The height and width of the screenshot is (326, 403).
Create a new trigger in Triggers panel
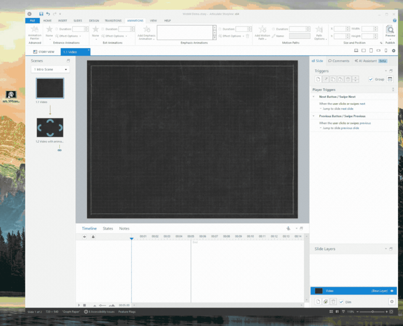coord(318,79)
